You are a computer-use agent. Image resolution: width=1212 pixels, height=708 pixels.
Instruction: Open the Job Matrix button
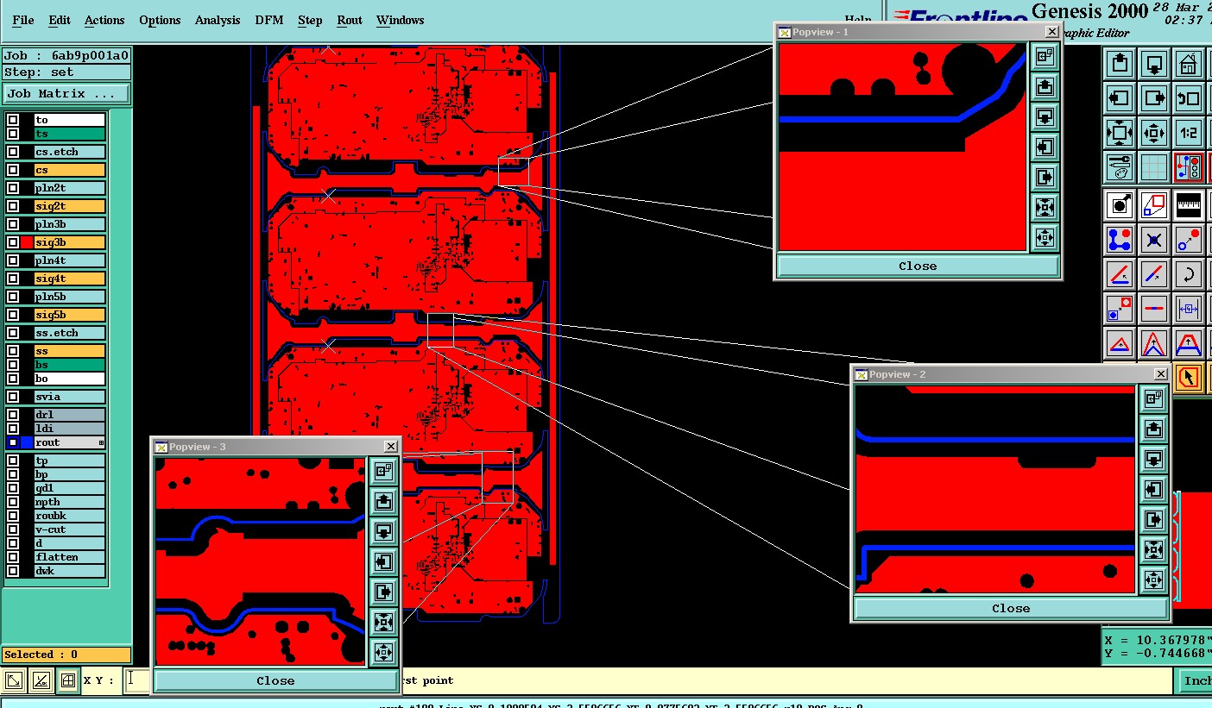click(66, 93)
